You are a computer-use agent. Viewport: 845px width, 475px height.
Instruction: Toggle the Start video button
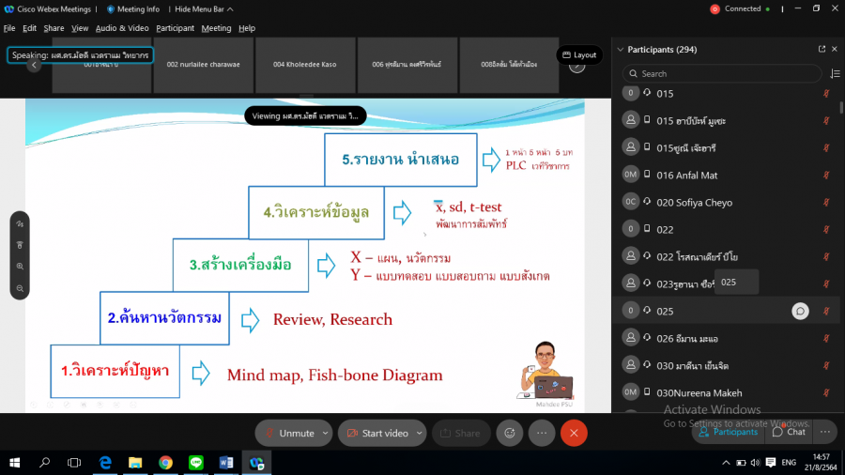tap(376, 433)
